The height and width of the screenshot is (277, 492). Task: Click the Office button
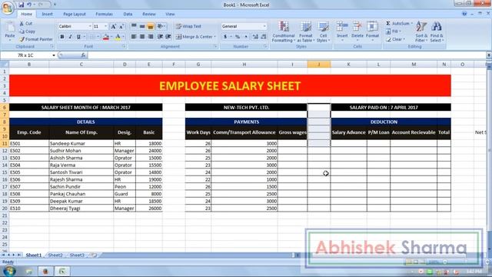7,8
